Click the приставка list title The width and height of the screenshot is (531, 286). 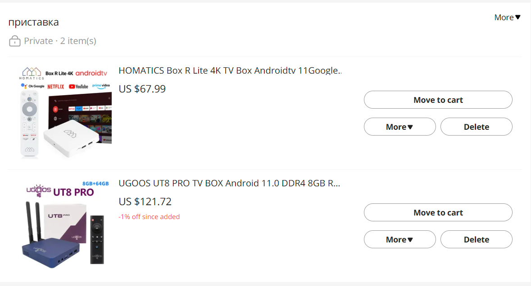[33, 22]
